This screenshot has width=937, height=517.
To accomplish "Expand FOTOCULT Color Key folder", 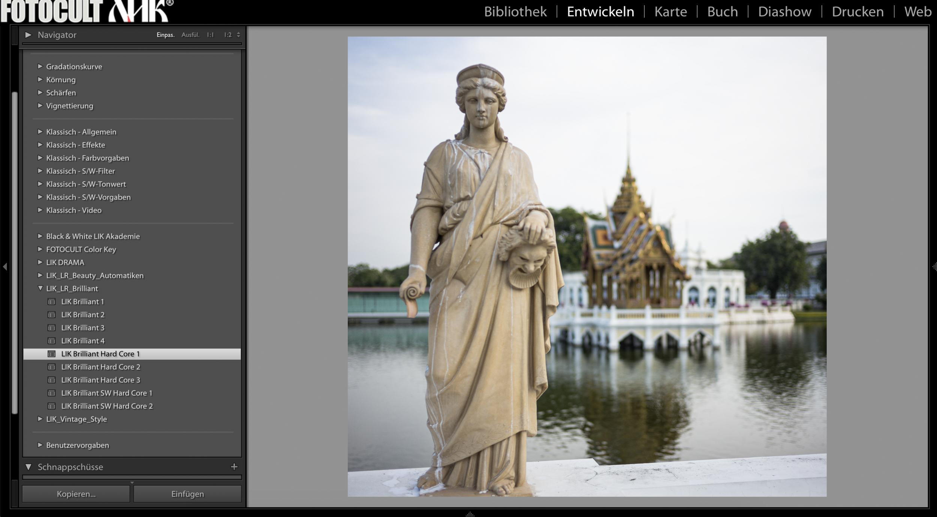I will point(40,249).
